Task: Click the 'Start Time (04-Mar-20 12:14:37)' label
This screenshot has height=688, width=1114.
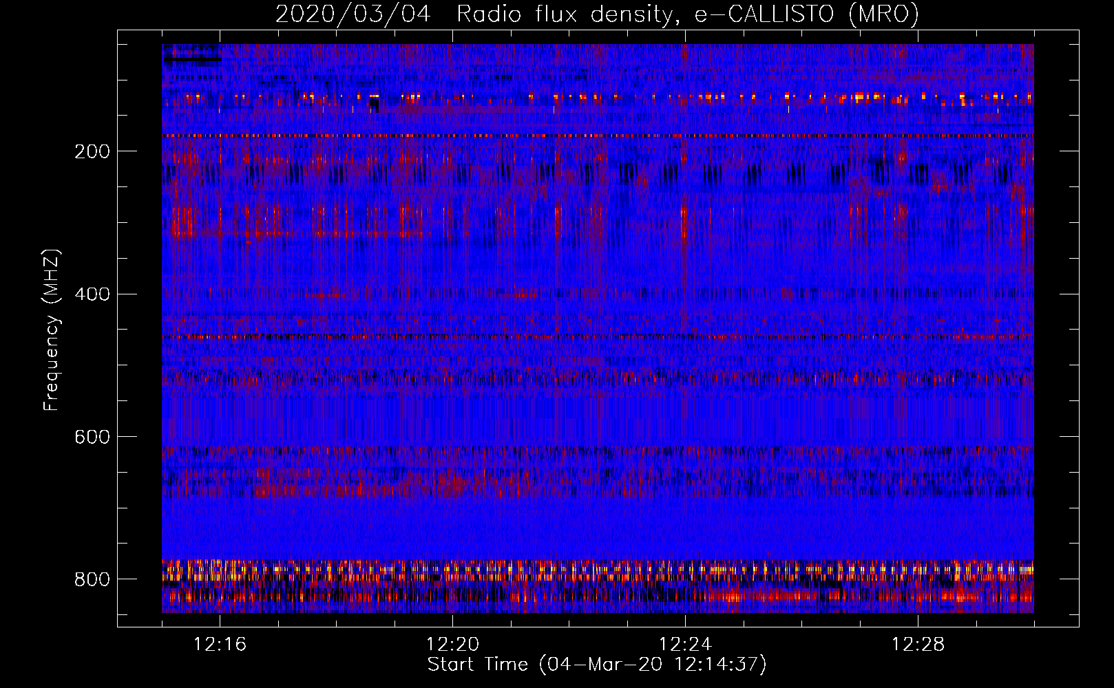Action: pos(597,665)
